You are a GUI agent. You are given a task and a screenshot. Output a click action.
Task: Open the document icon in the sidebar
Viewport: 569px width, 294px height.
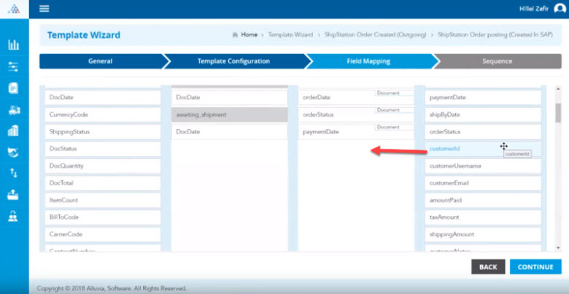pos(13,88)
